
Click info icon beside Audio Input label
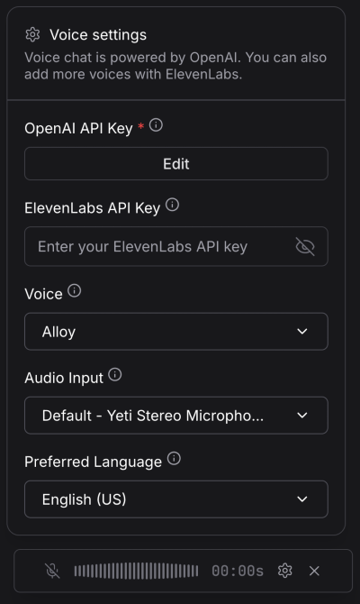tap(114, 374)
